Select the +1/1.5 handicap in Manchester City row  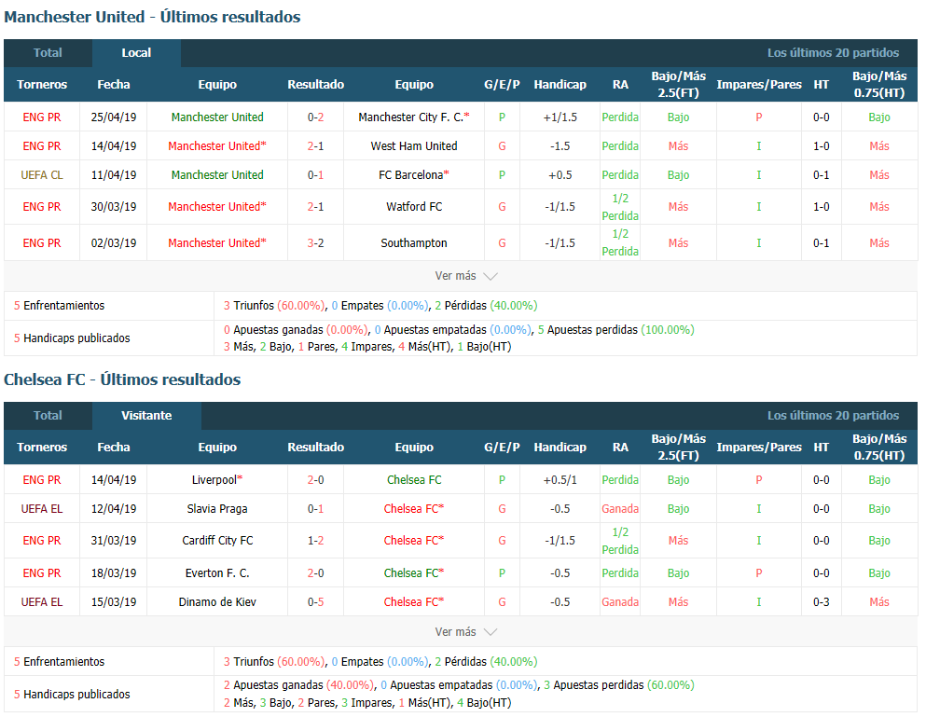(560, 117)
